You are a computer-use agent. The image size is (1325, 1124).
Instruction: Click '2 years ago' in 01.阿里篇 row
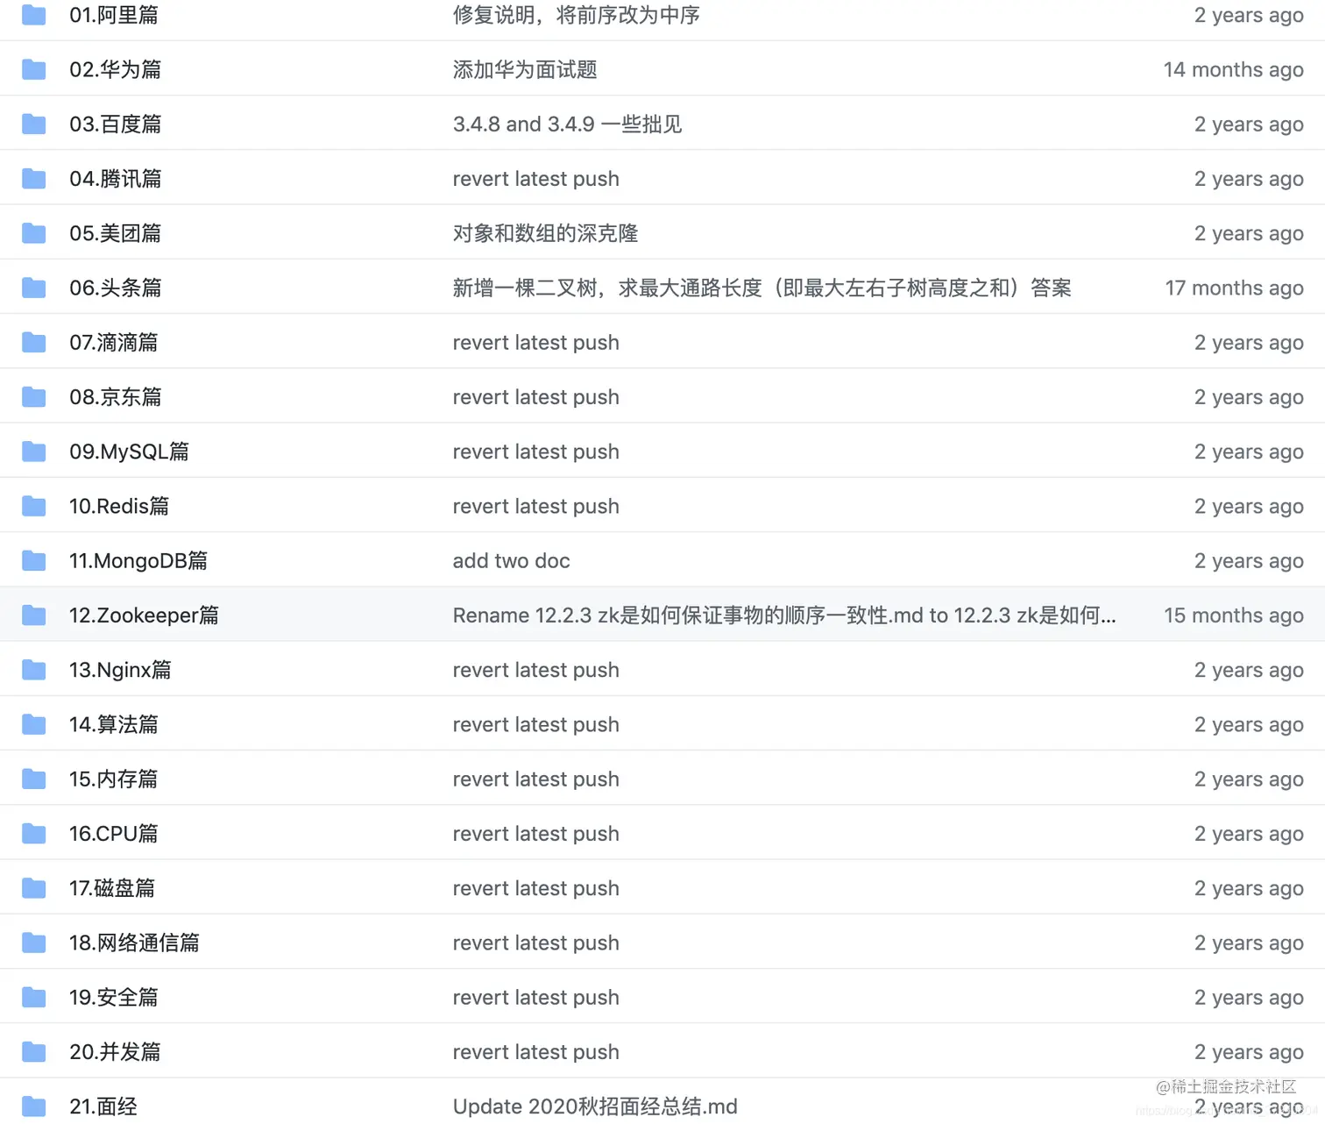[x=1249, y=15]
